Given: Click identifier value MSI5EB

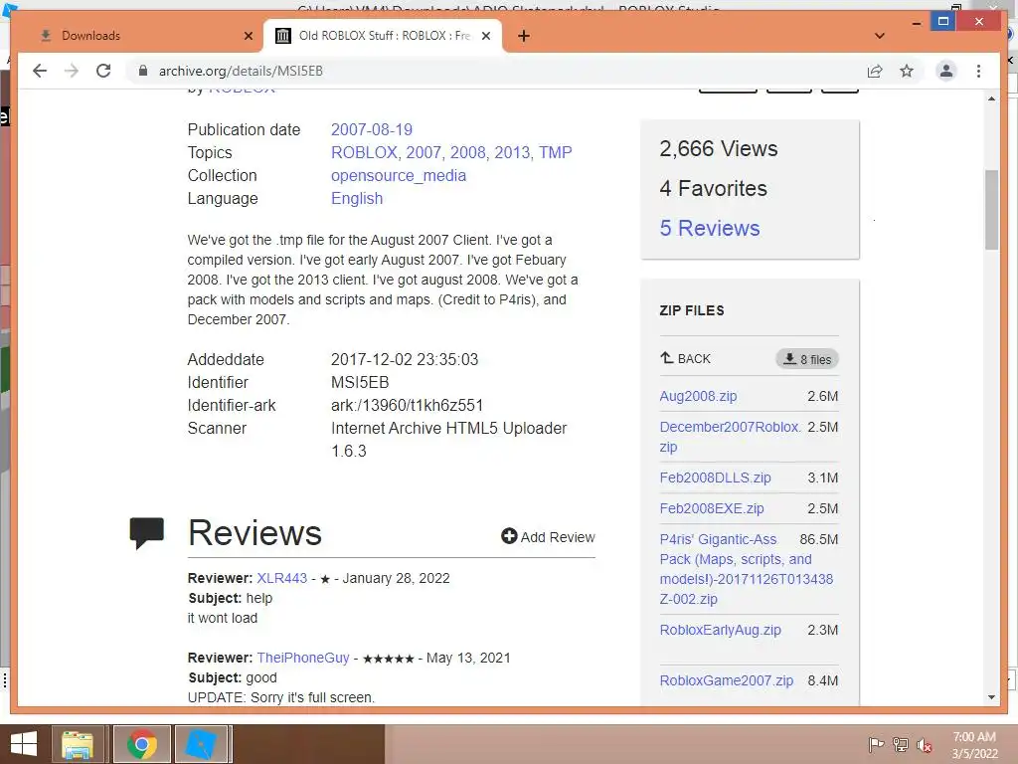Looking at the screenshot, I should 360,383.
